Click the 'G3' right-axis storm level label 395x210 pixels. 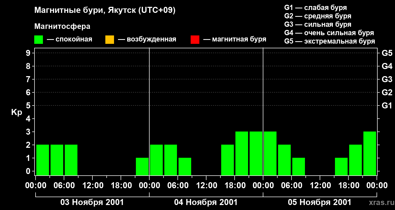pyautogui.click(x=387, y=79)
